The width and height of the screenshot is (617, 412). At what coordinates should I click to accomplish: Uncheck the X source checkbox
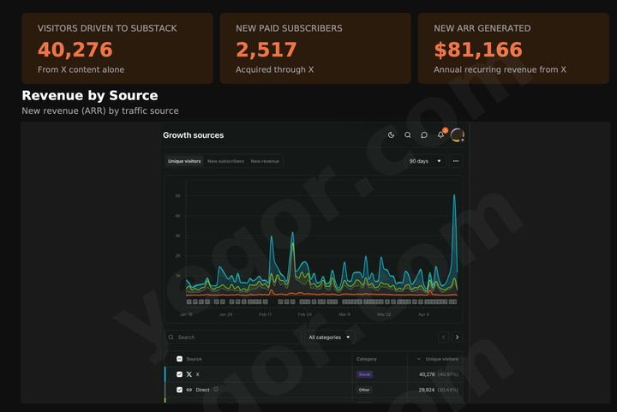pos(179,374)
